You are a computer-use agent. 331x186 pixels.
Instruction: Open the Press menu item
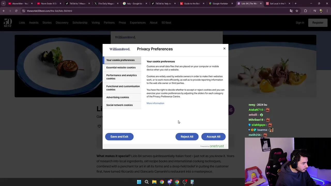pyautogui.click(x=122, y=22)
